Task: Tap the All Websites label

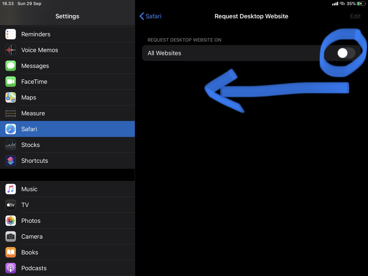Action: tap(164, 53)
